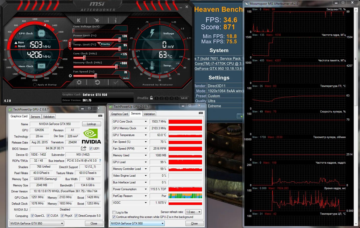Screen dimensions: 360x228
Task: Switch to Graphics Card tab in GPU-Z sensor readings window
Action: click(x=120, y=114)
